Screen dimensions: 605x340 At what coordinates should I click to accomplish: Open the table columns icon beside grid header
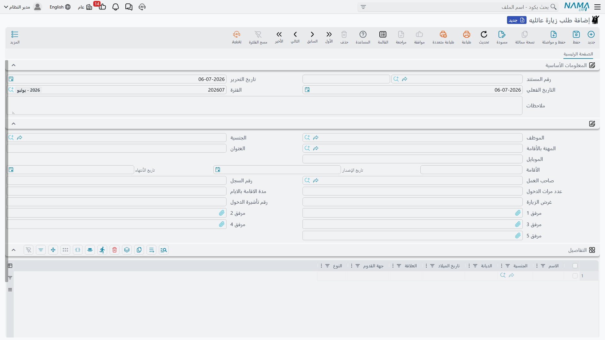[10, 266]
